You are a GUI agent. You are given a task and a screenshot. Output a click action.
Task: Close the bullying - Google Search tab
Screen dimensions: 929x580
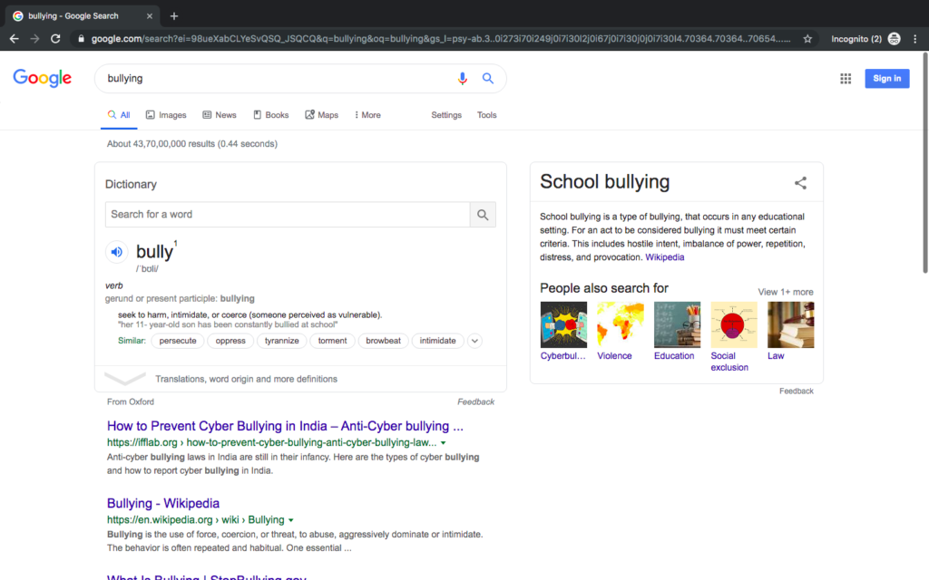point(150,16)
